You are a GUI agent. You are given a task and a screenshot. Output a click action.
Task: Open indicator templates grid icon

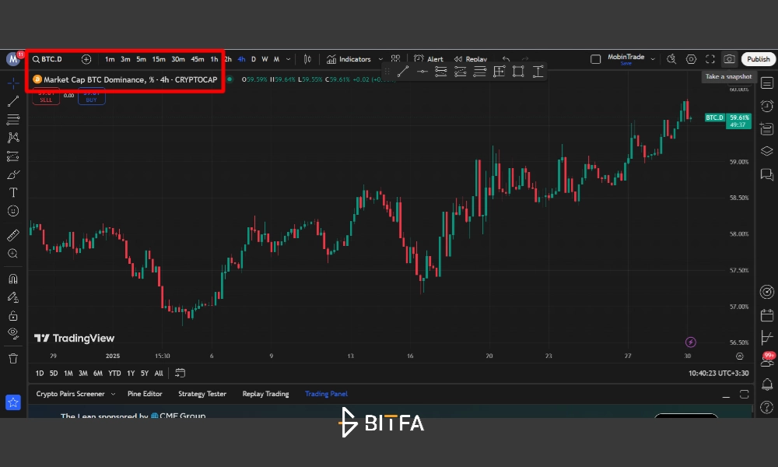coord(395,58)
